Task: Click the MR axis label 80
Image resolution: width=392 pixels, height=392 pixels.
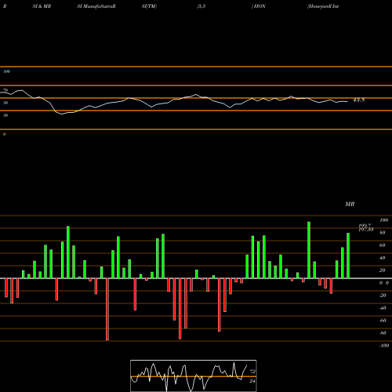Action: pos(383,233)
